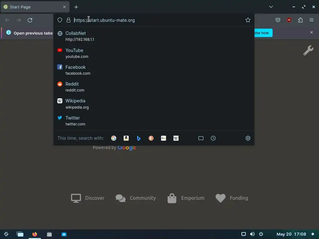
Task: Save page to Pocket icon
Action: (x=278, y=20)
